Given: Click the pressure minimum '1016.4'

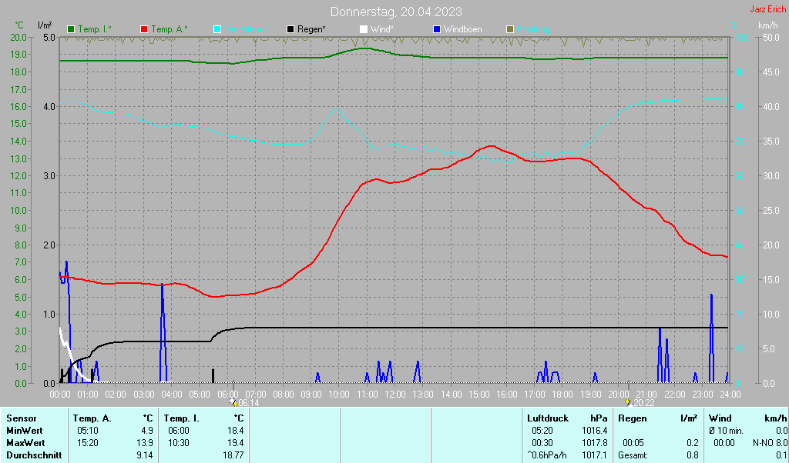Looking at the screenshot, I should [x=595, y=431].
